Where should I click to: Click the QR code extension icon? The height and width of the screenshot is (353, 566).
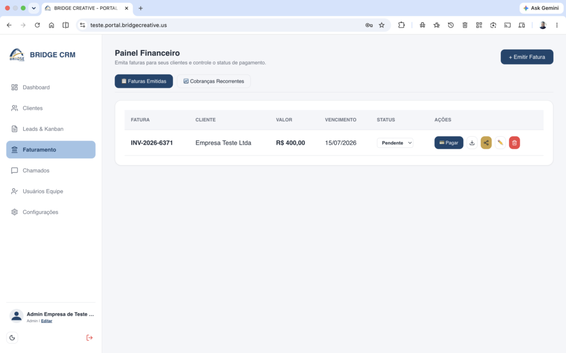tap(479, 25)
